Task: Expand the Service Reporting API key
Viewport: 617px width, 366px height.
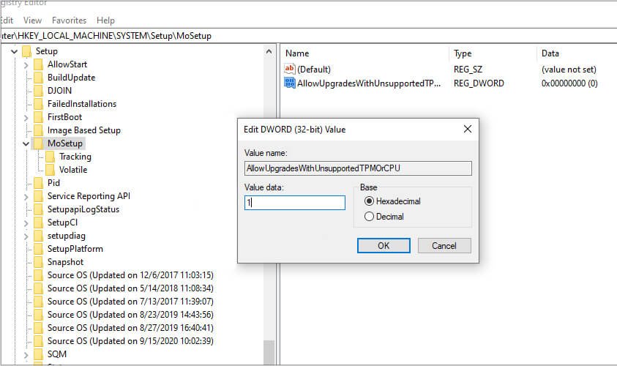Action: [x=26, y=196]
